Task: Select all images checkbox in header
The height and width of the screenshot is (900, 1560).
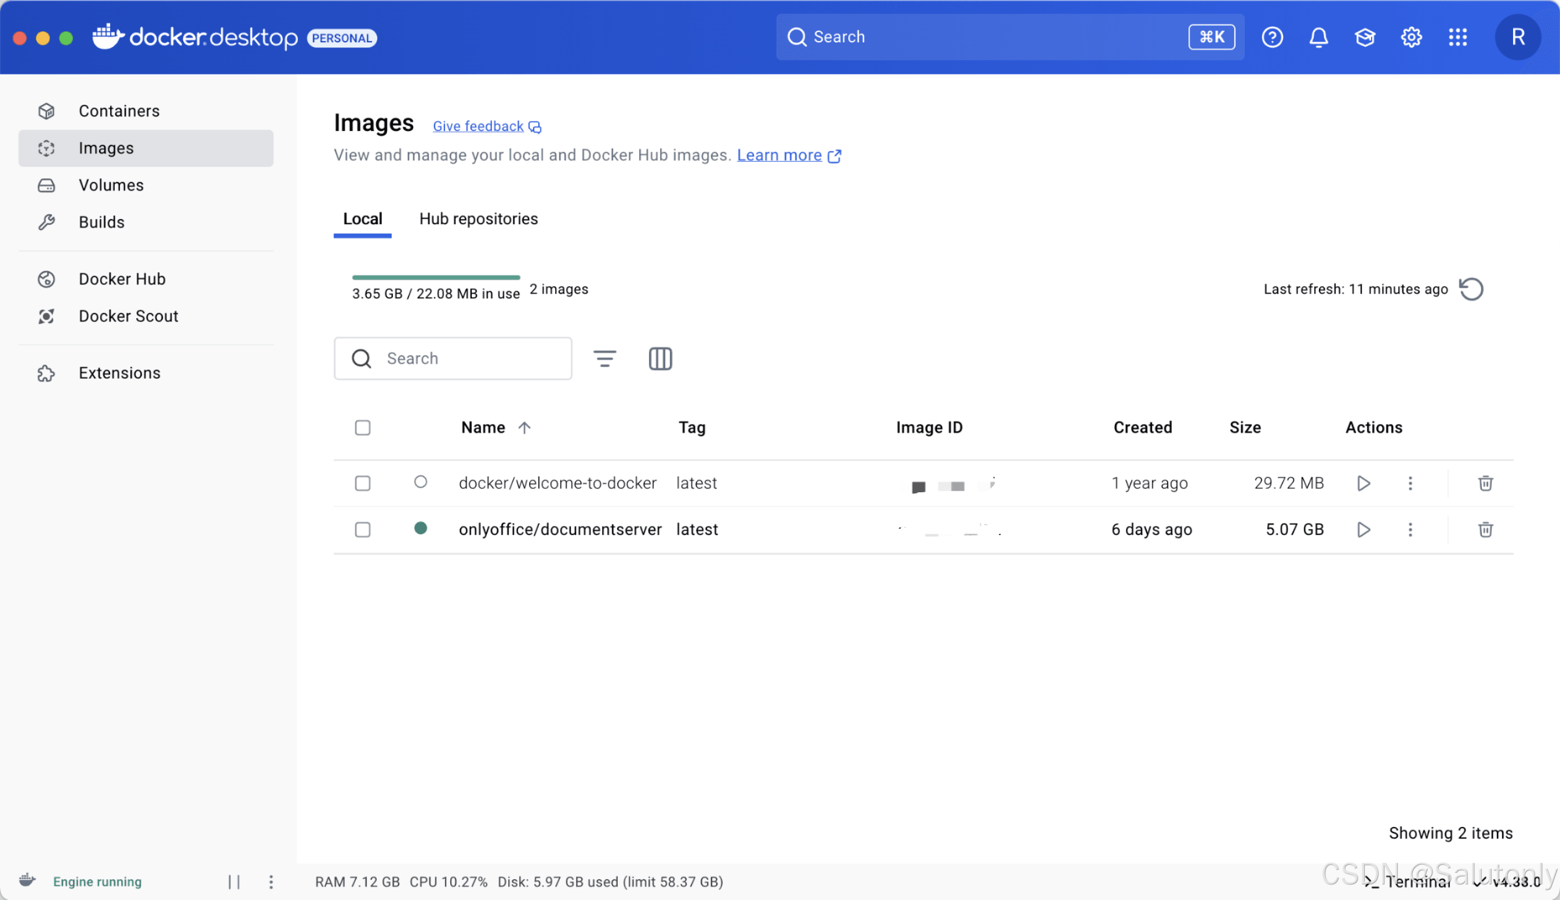Action: coord(362,428)
